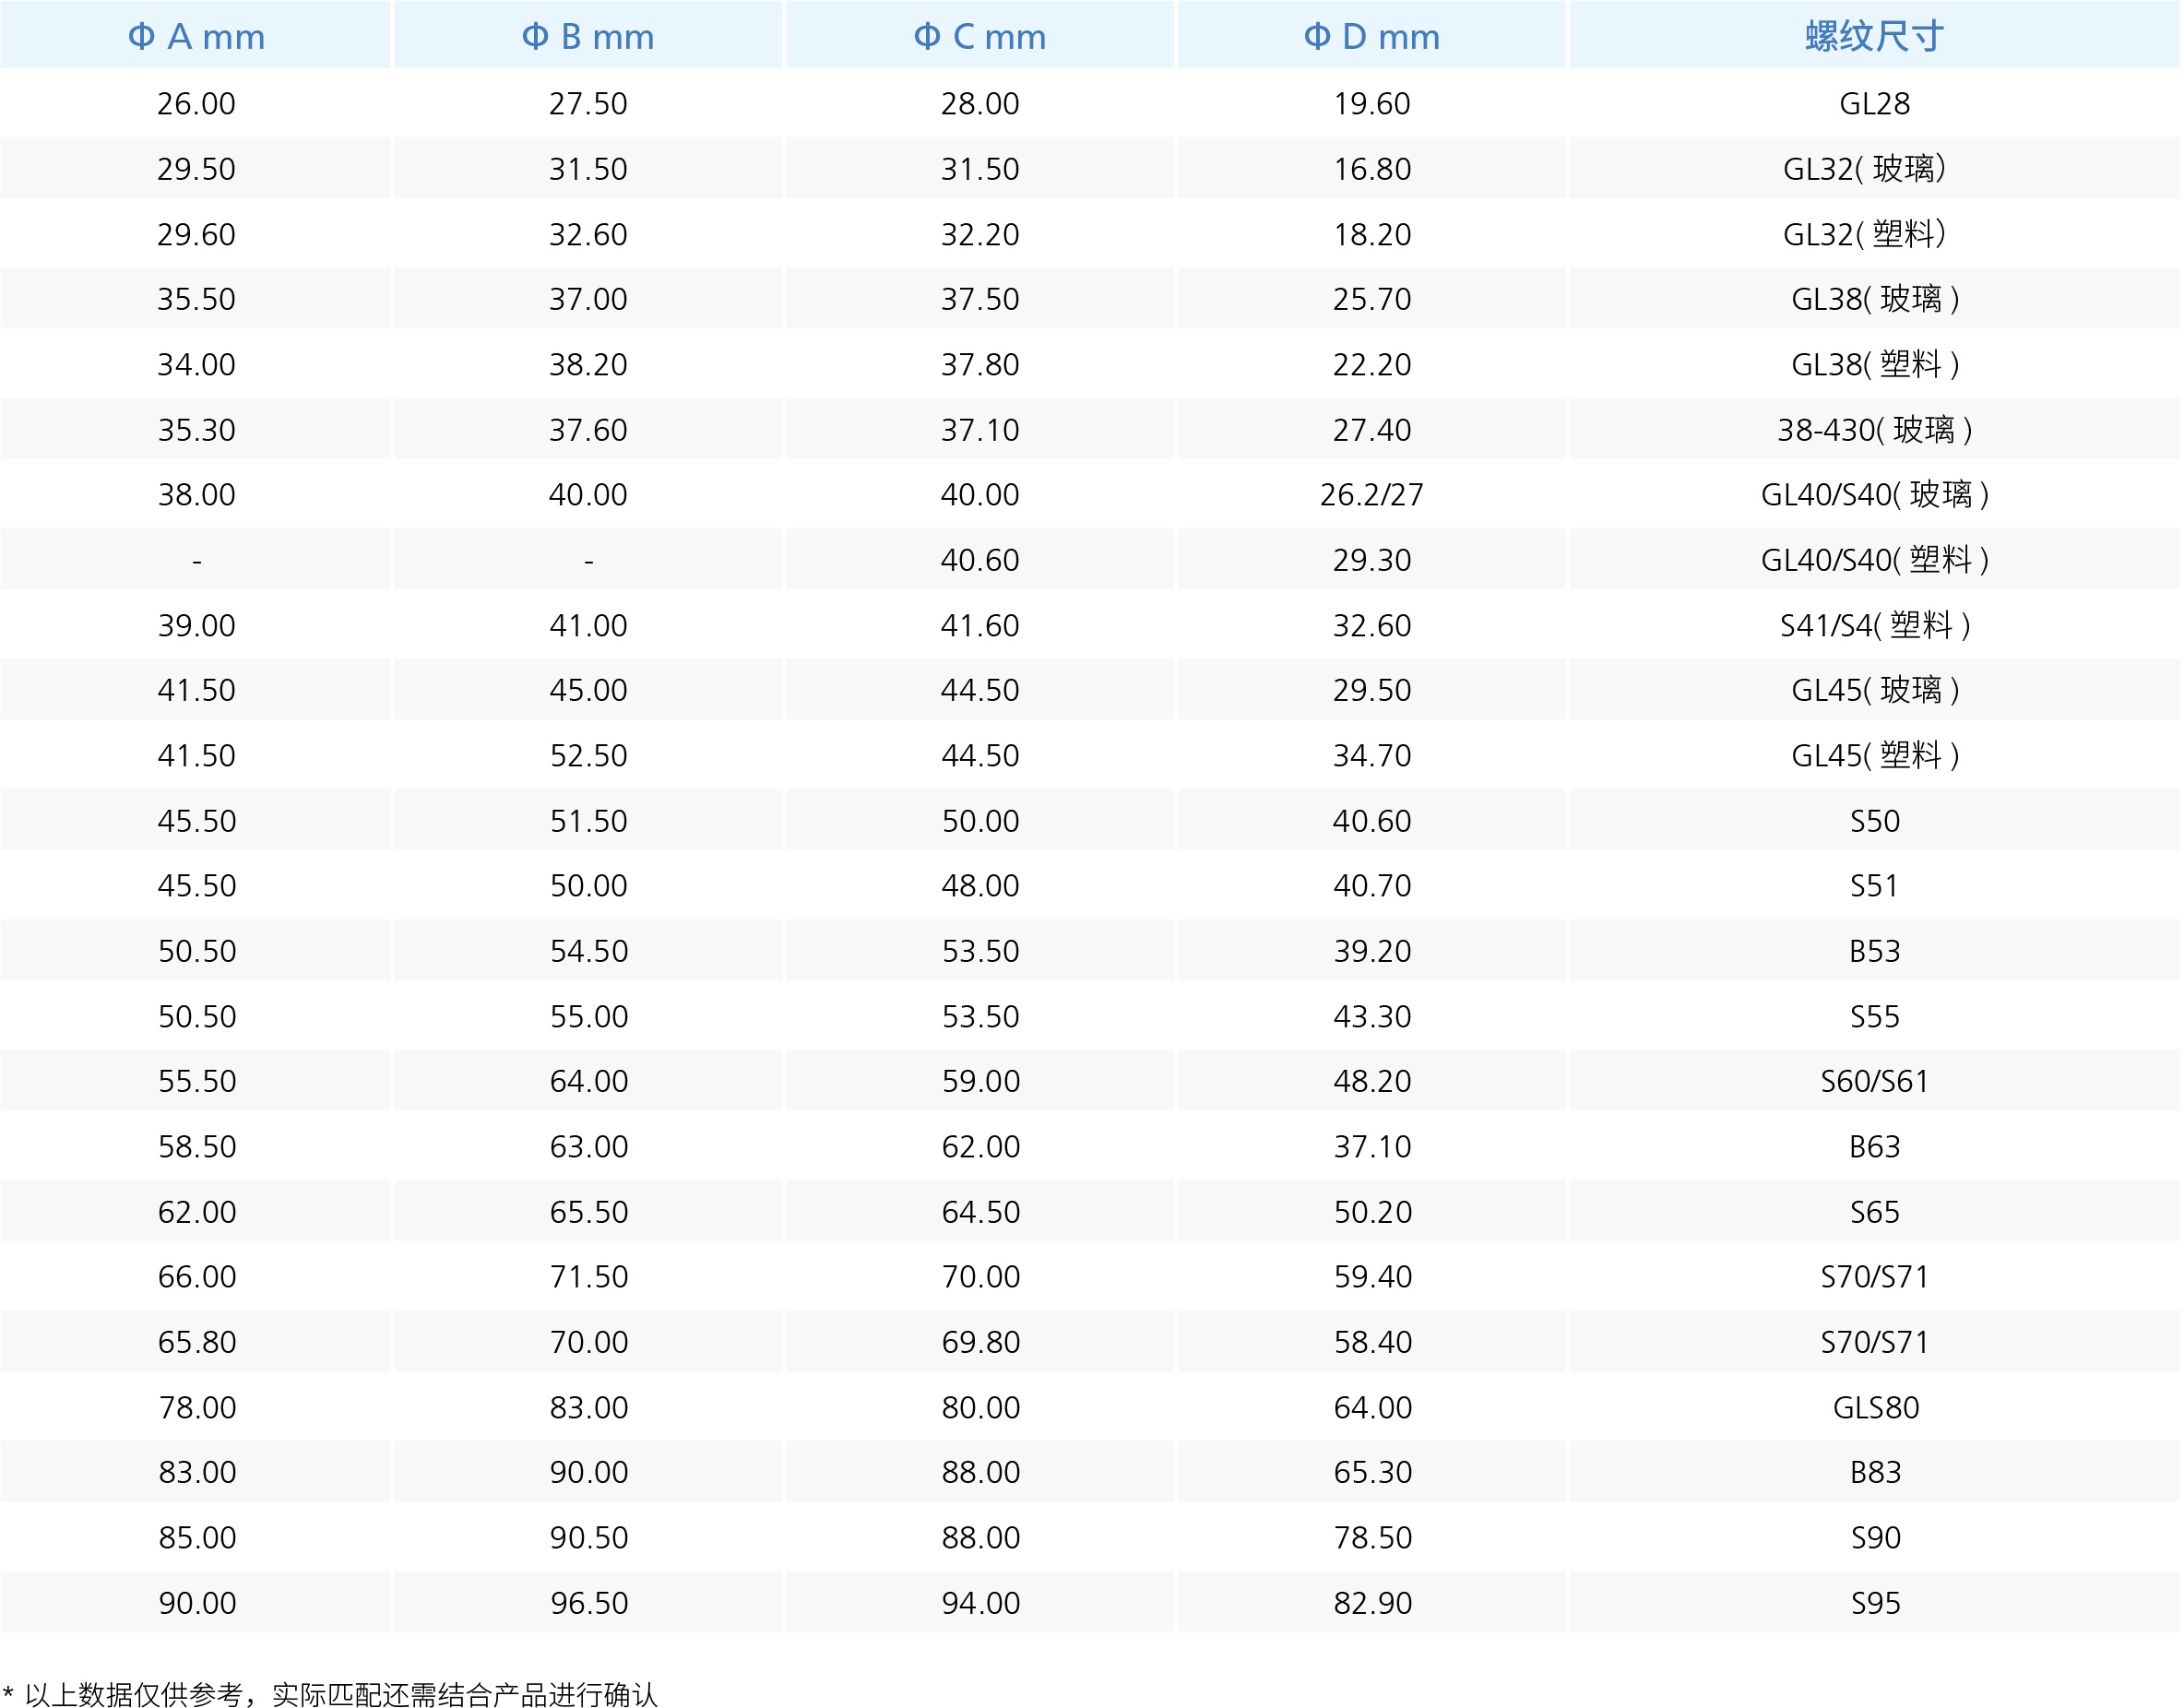The image size is (2184, 1708).
Task: Select the B63 thread size cell
Action: click(1874, 1147)
